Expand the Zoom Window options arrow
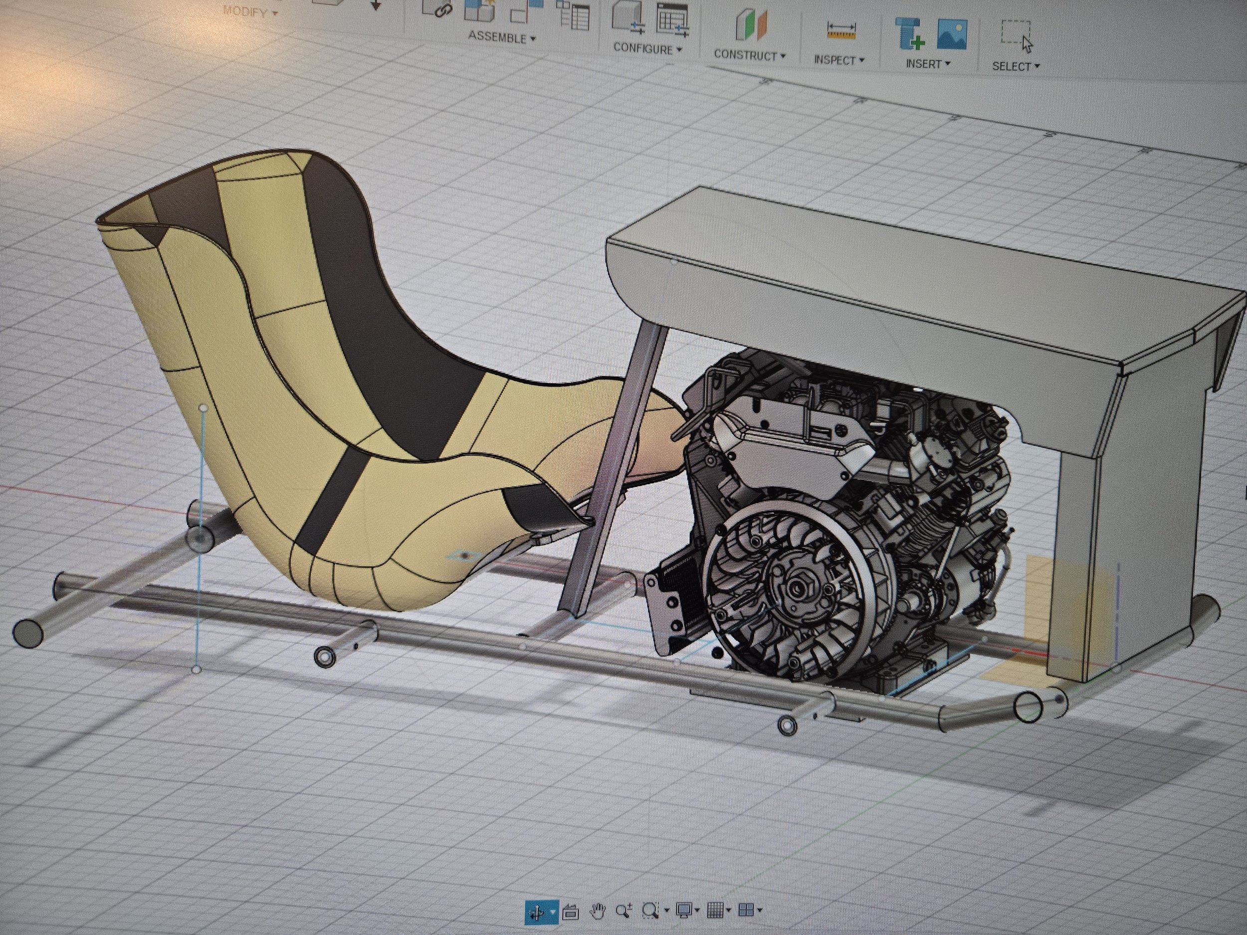This screenshot has width=1247, height=935. (666, 910)
